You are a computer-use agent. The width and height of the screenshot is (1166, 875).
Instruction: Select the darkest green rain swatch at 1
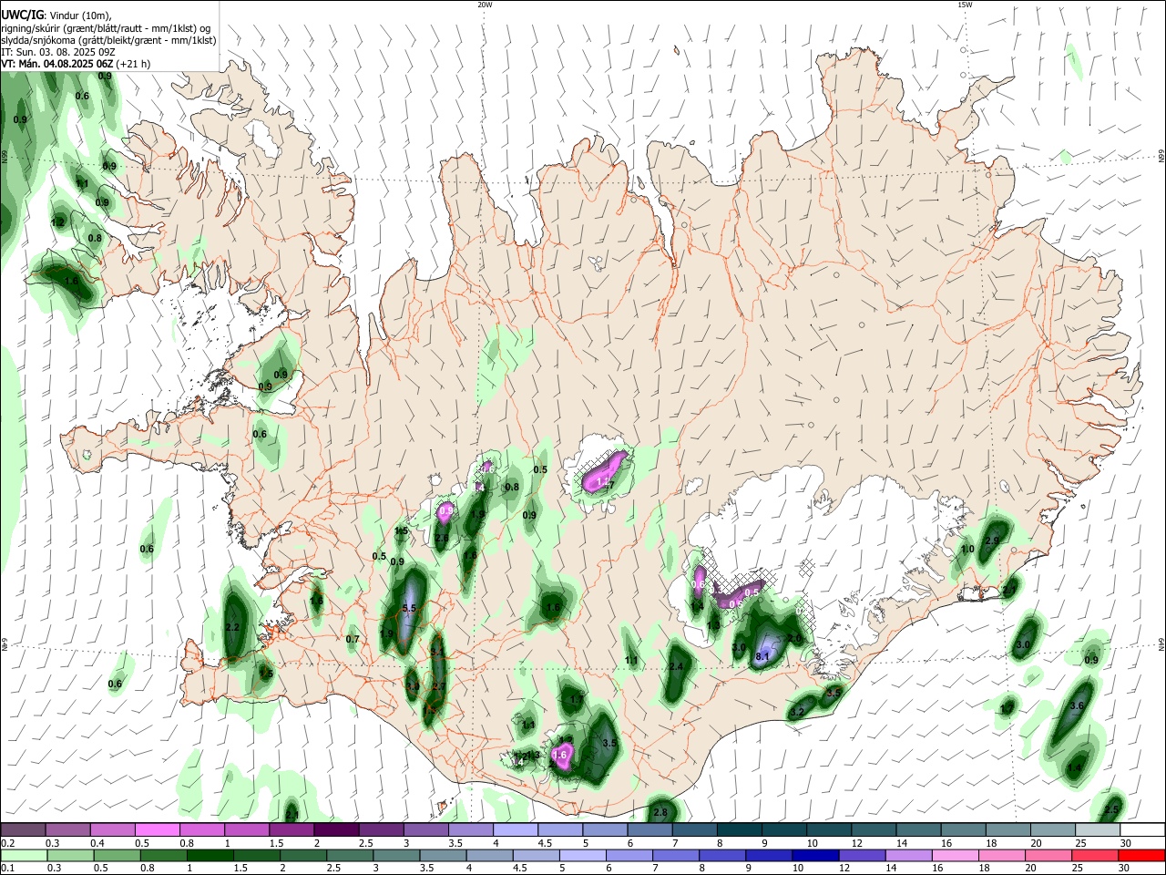click(210, 855)
